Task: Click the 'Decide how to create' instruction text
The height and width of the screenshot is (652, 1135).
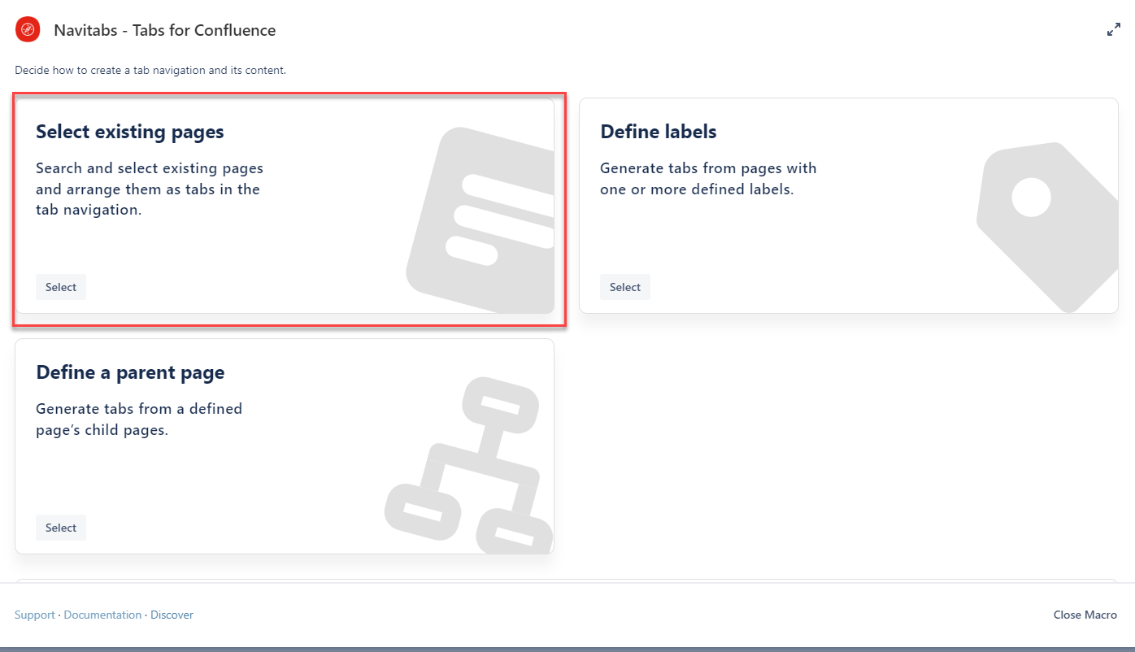Action: click(150, 71)
